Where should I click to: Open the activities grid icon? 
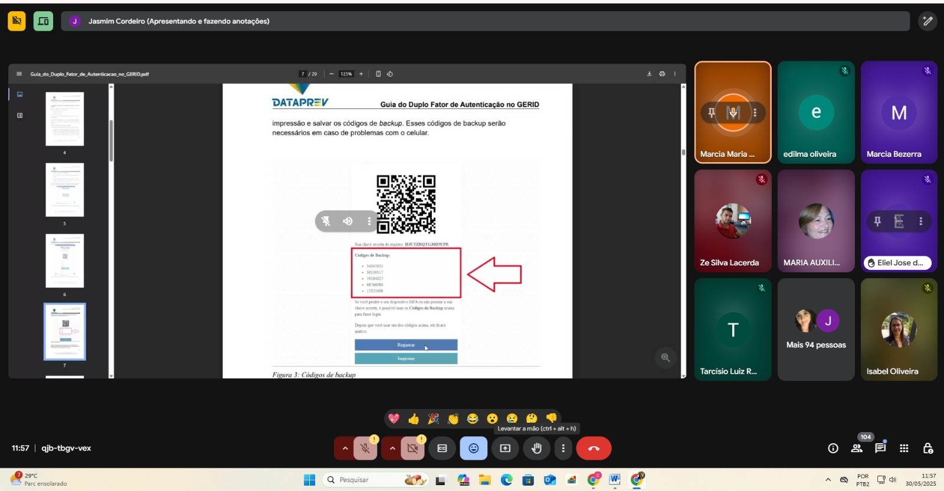coord(904,449)
